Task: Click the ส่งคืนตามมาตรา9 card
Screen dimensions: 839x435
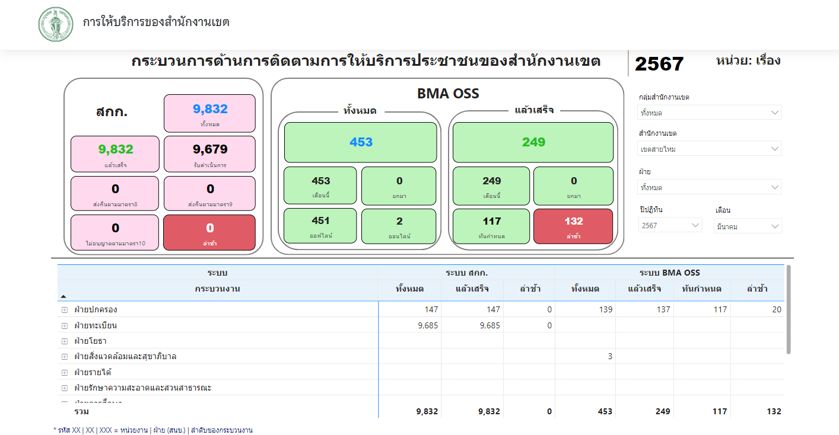Action: [x=210, y=193]
